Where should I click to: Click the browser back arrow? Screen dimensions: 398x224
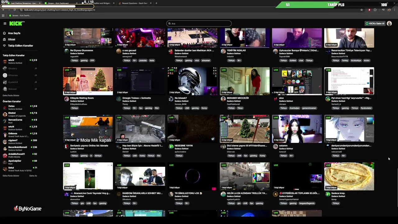(3, 10)
